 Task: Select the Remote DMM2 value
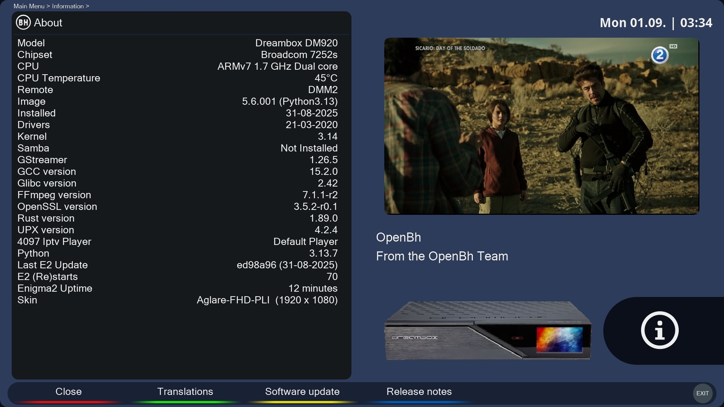(x=323, y=90)
